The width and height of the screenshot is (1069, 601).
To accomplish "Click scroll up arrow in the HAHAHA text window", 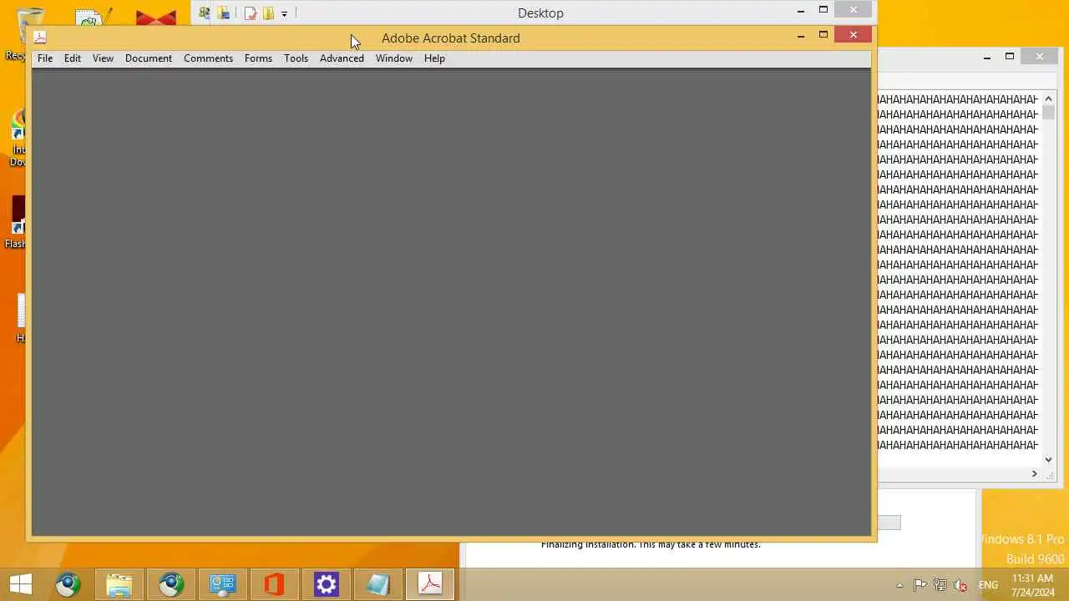I will [x=1049, y=98].
